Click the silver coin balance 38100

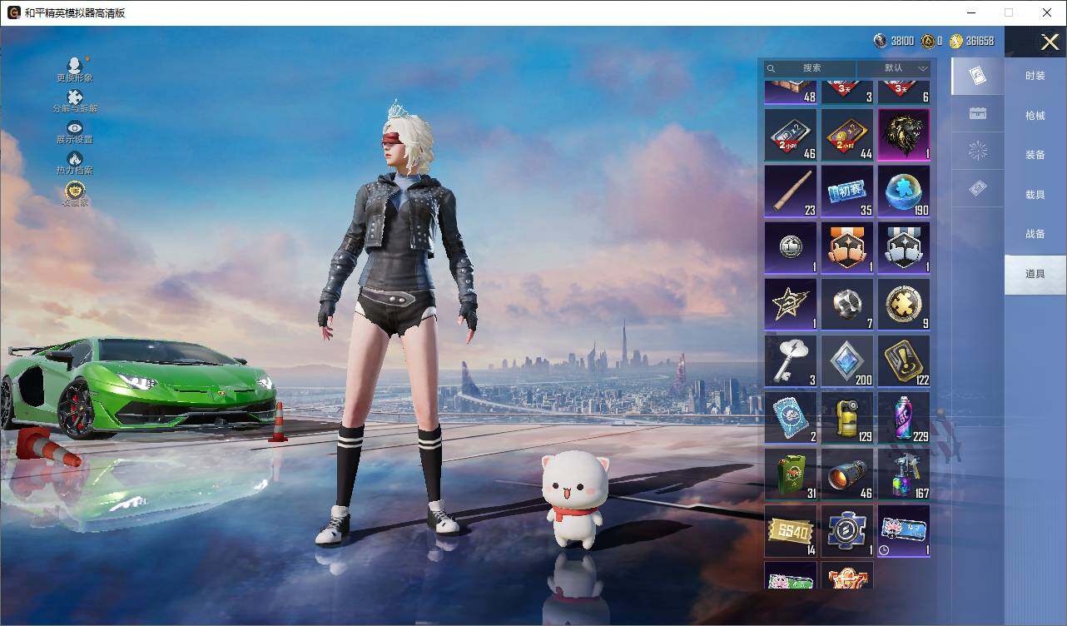tap(894, 41)
